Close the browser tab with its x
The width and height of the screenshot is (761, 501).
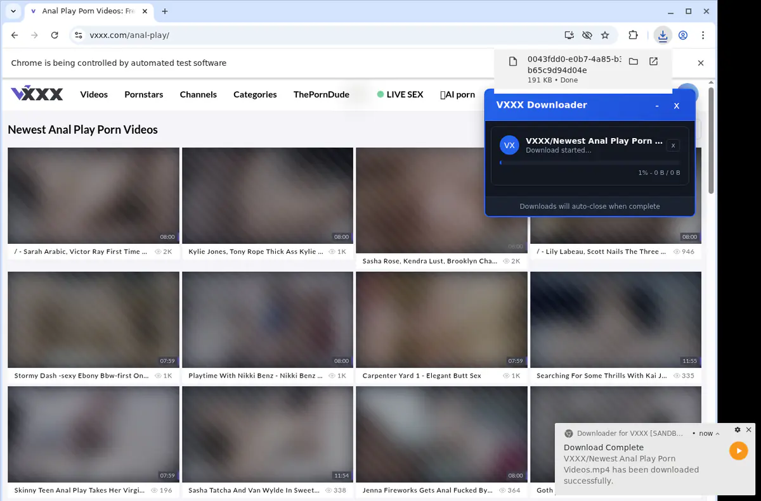(144, 11)
